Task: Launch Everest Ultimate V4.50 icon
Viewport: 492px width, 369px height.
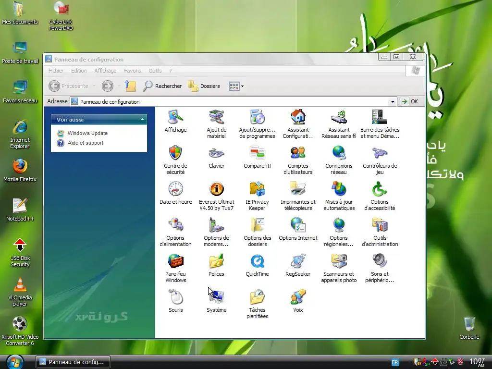Action: [217, 196]
